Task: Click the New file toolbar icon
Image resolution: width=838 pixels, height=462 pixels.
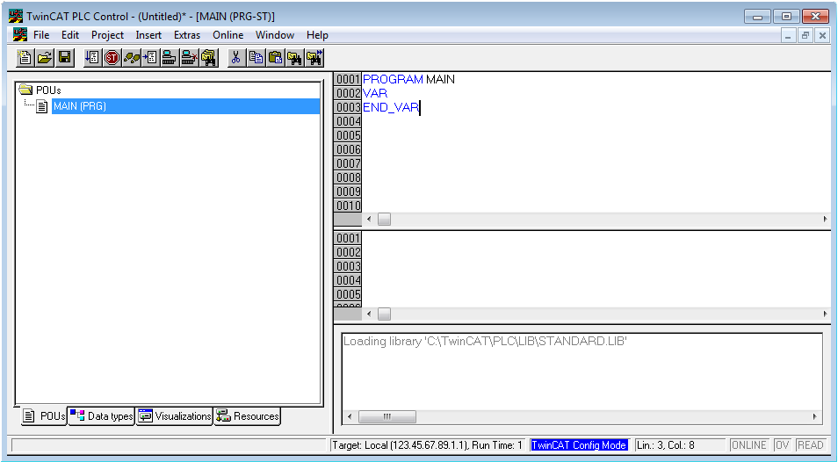Action: 25,58
